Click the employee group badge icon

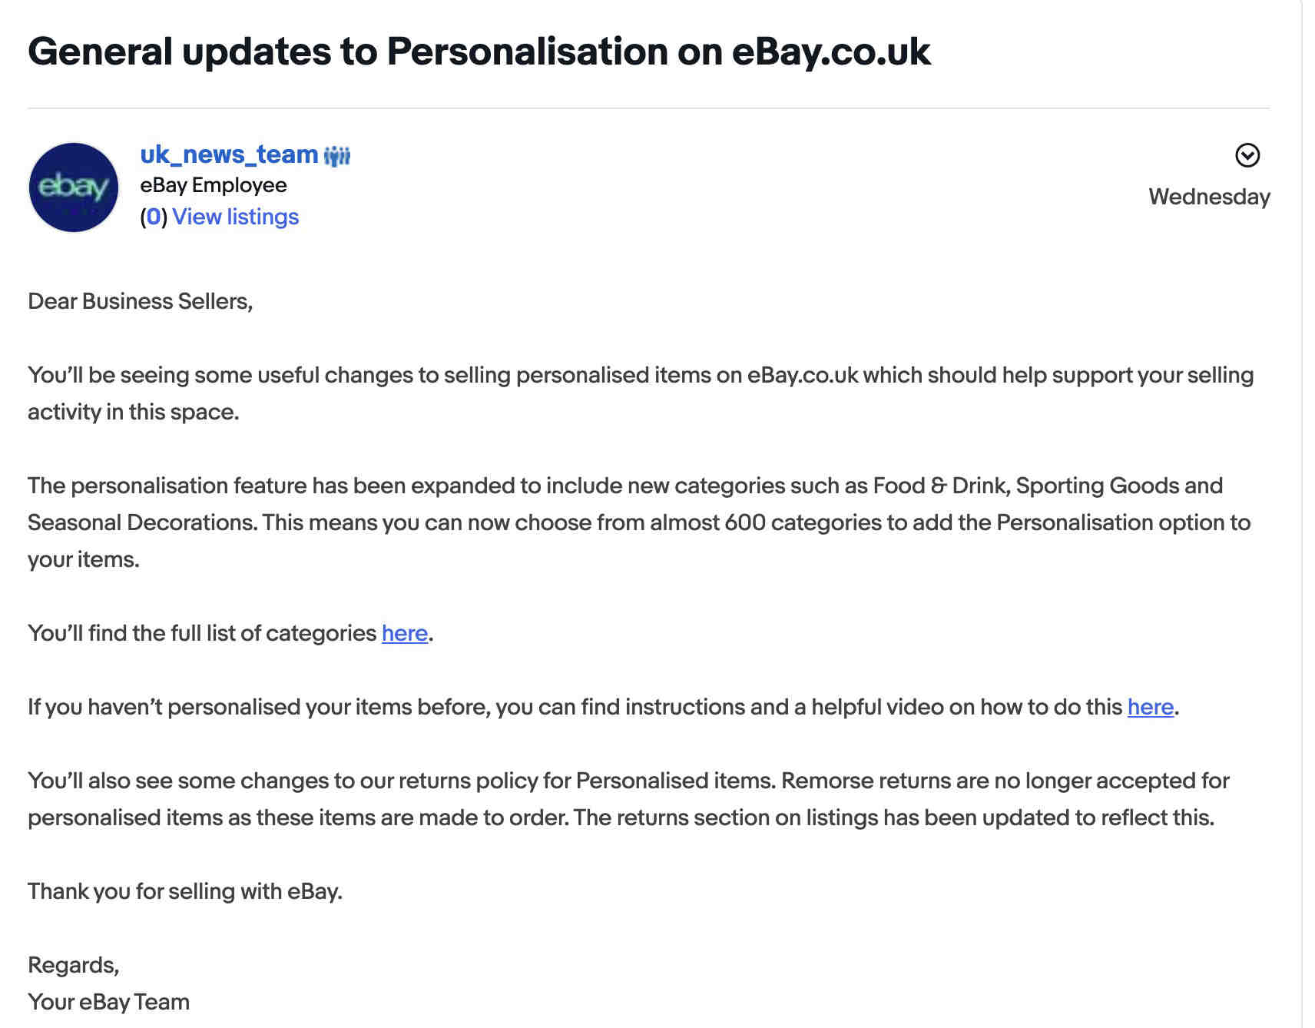(337, 156)
